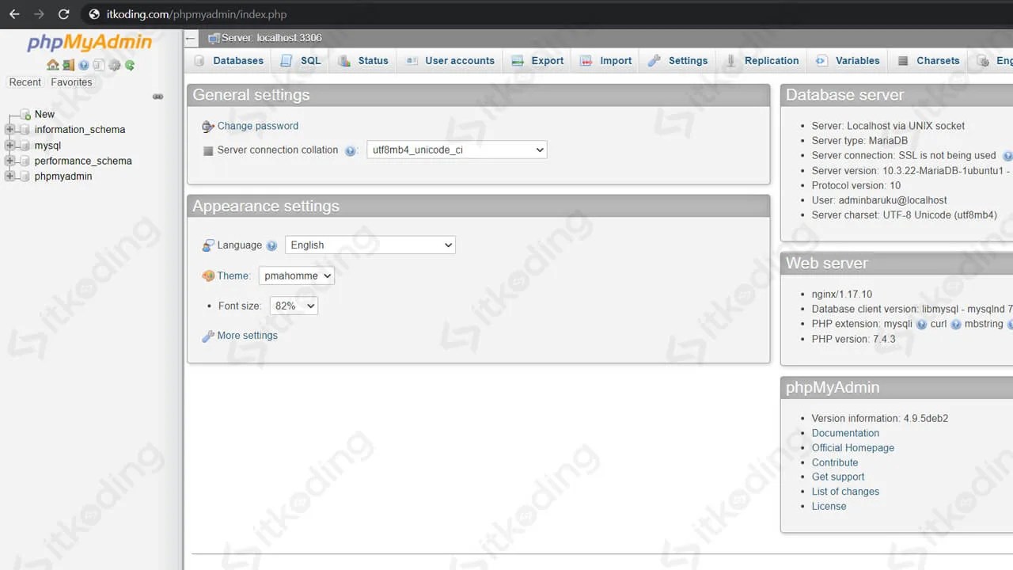Screen dimensions: 1013x570
Task: Select New to create a database
Action: 44,114
